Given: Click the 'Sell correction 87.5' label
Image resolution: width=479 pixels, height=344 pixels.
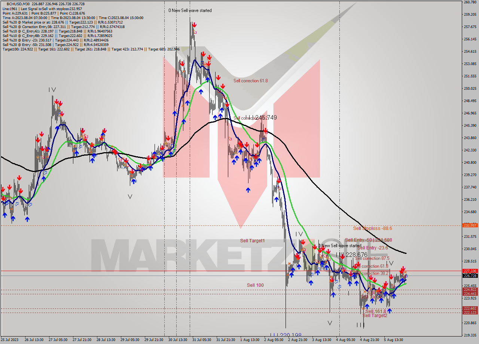Looking at the screenshot, I should pos(372,258).
